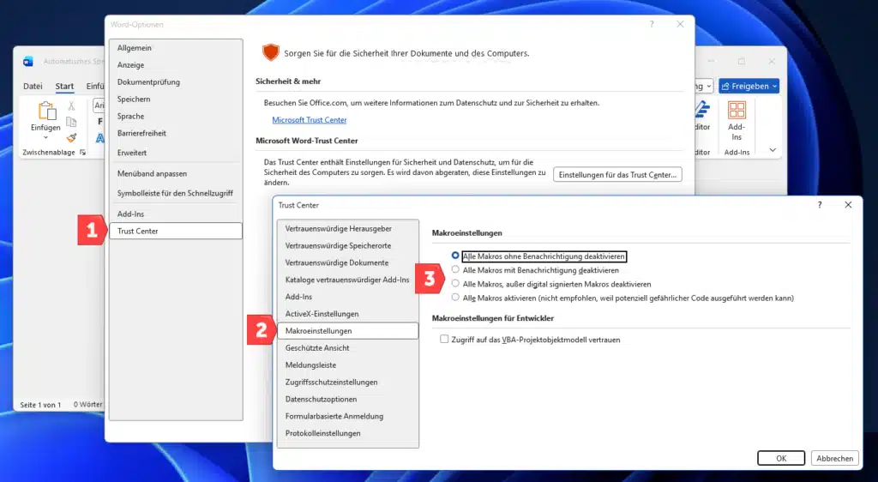Select Alle Makros ohne Benachrichtigung deaktivieren
This screenshot has height=482, width=878.
pyautogui.click(x=455, y=256)
